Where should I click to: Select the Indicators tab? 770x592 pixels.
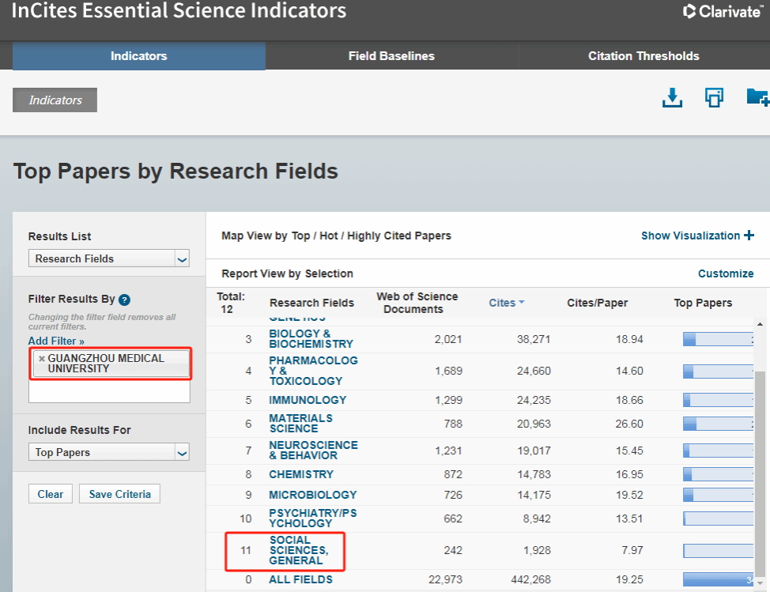tap(138, 56)
